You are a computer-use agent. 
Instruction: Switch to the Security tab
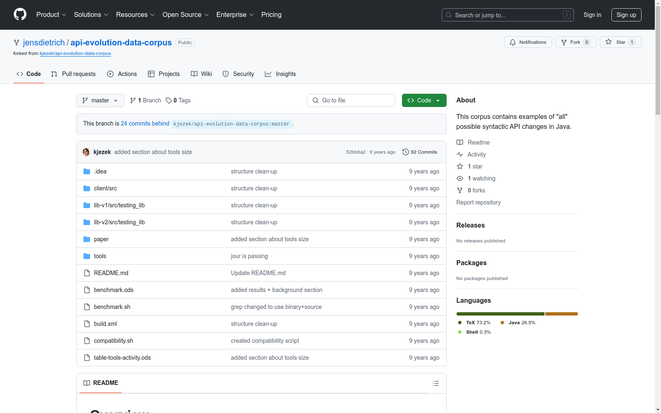point(238,74)
